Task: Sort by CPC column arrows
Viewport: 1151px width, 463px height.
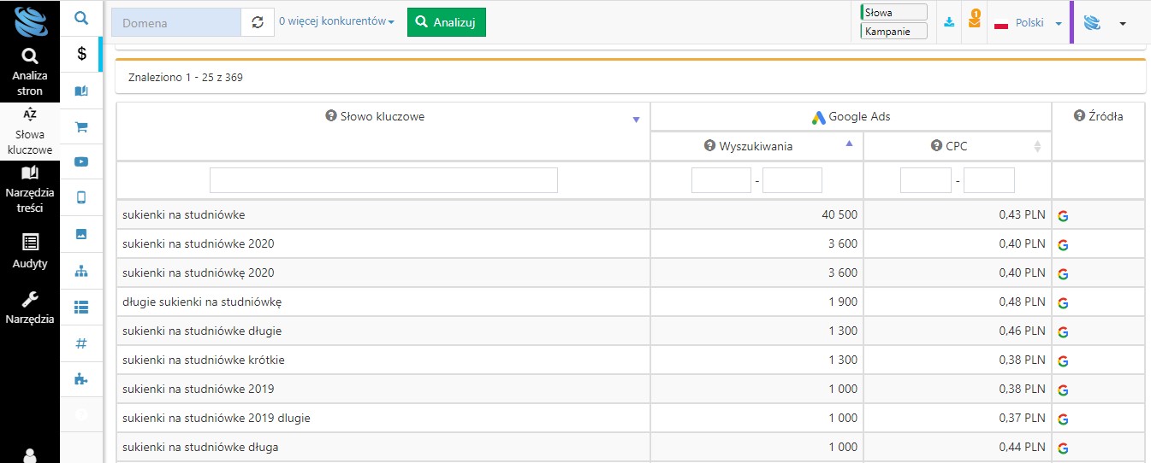Action: click(1037, 147)
